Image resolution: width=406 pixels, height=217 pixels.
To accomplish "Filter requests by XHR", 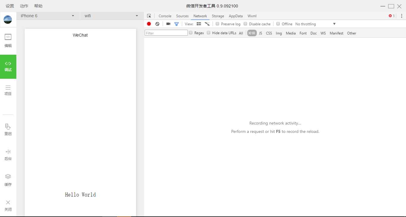I will click(x=252, y=33).
